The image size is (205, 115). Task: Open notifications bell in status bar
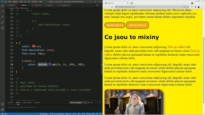click(100, 114)
